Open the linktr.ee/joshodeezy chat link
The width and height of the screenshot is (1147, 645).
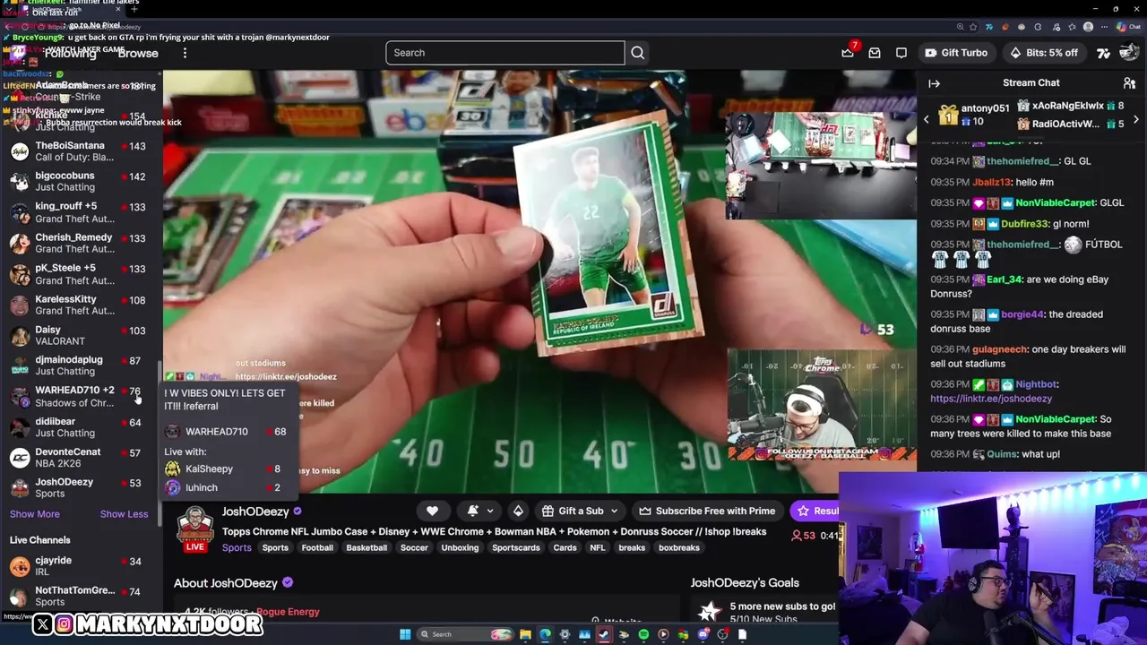coord(991,399)
